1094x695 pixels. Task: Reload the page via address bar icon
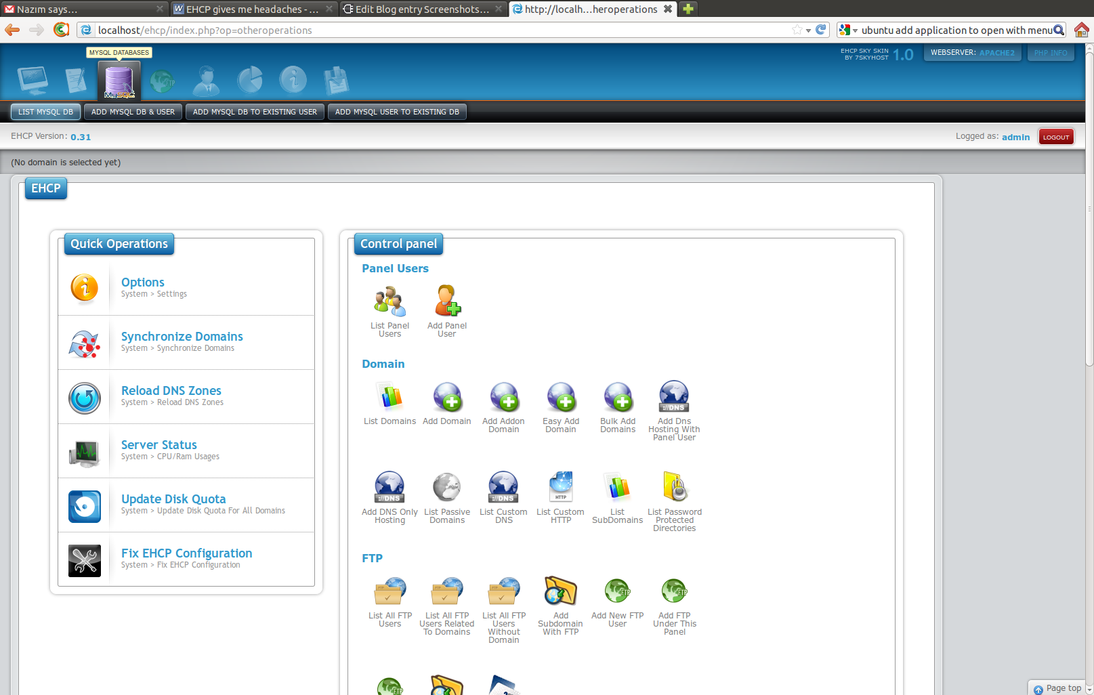point(821,30)
